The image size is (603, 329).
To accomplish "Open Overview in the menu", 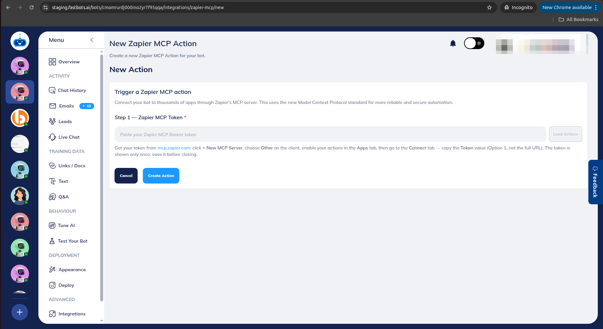I will 64,62.
